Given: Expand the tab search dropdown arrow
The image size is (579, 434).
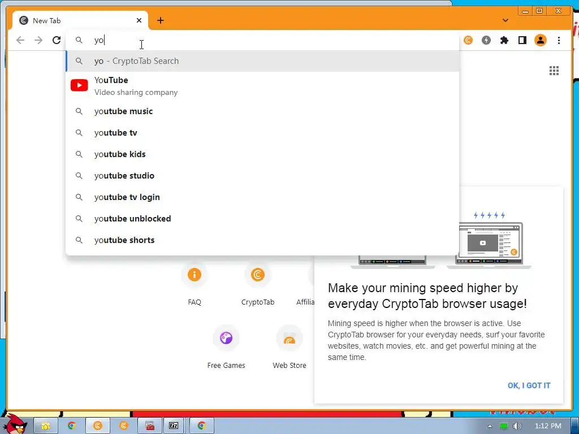Looking at the screenshot, I should (x=505, y=20).
